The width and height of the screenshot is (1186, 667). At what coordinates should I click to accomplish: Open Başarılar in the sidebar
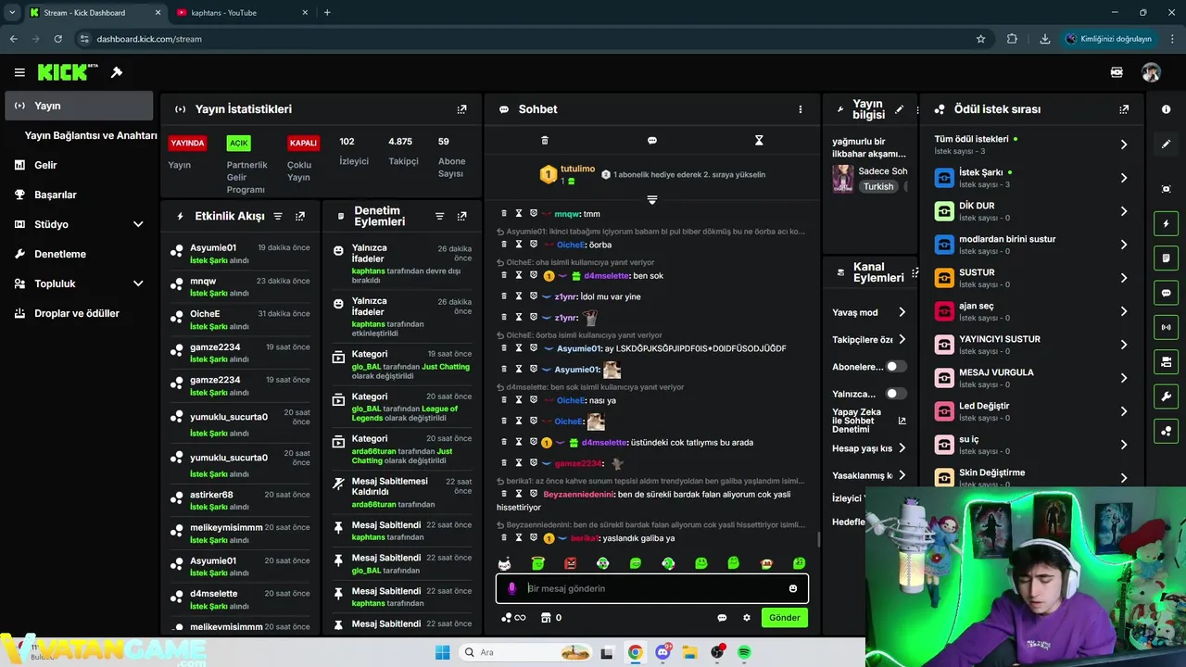pyautogui.click(x=79, y=195)
